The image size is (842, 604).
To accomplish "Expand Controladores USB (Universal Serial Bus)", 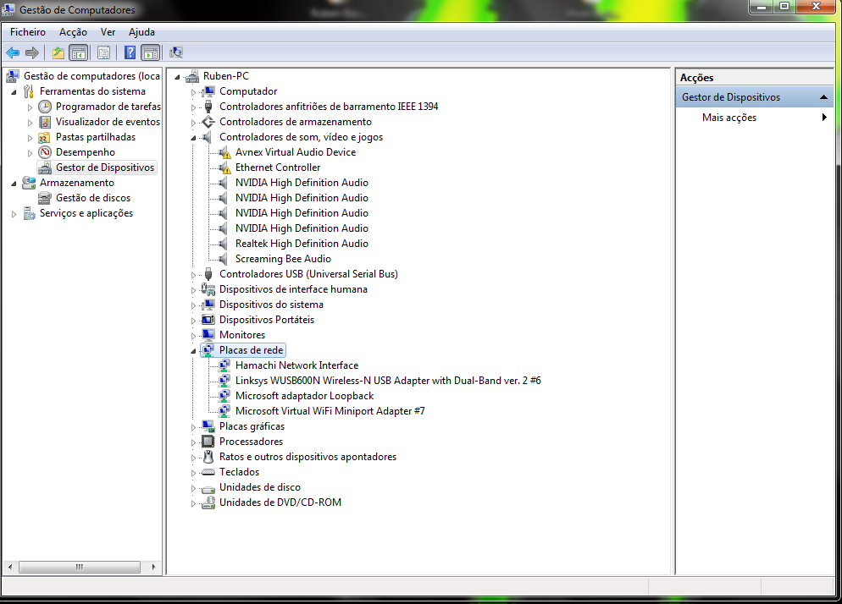I will 193,275.
